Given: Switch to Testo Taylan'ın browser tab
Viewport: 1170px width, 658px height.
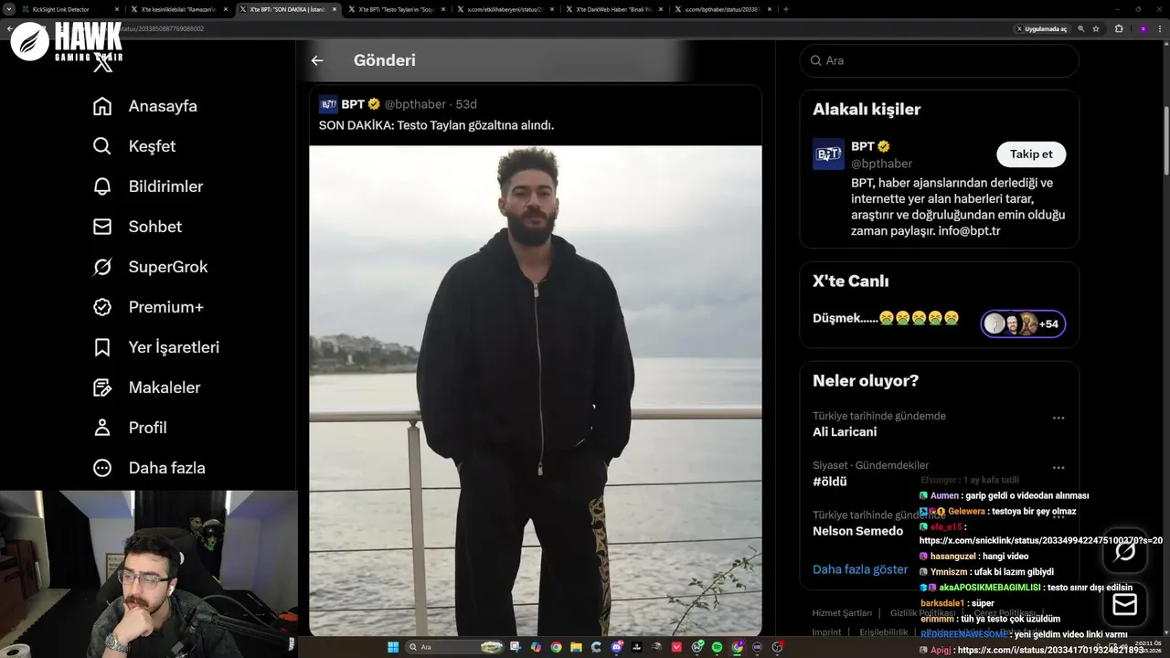Looking at the screenshot, I should click(397, 9).
